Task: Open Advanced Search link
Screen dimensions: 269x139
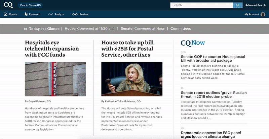Action: (255, 5)
